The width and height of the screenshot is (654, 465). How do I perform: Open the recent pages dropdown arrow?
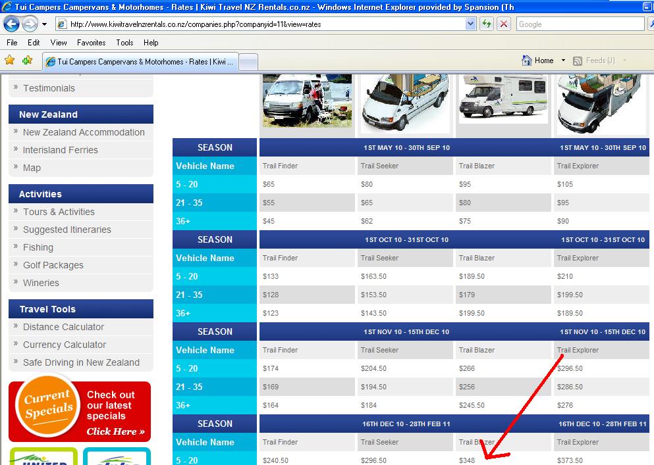[x=44, y=24]
